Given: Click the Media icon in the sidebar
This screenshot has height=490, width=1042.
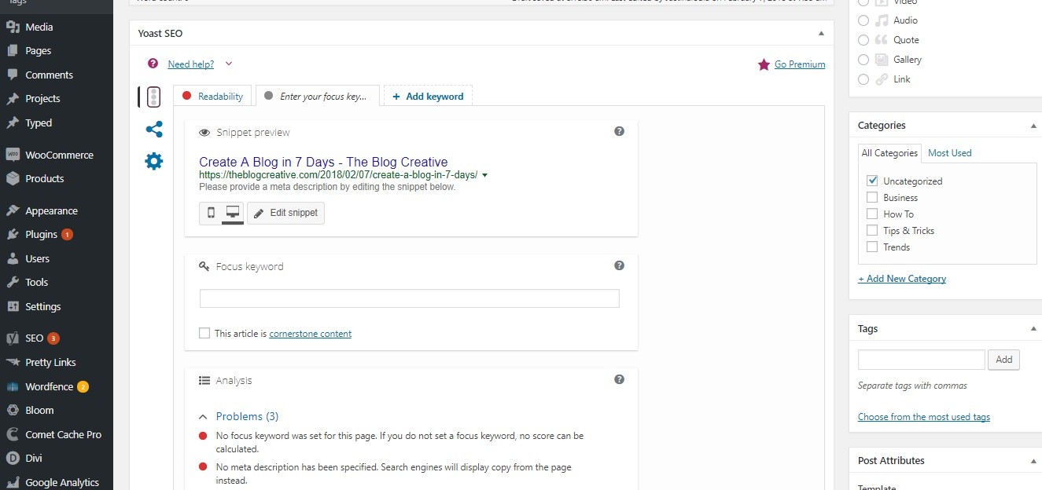Looking at the screenshot, I should 13,27.
